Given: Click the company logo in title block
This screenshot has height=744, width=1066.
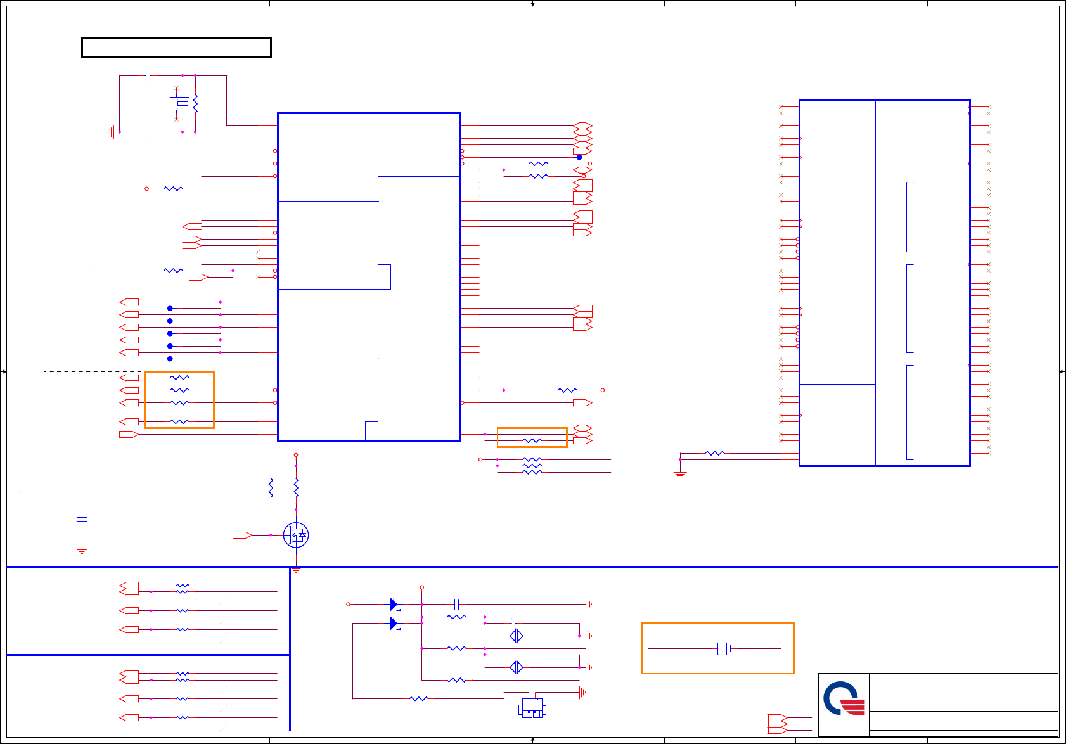Looking at the screenshot, I should tap(844, 698).
